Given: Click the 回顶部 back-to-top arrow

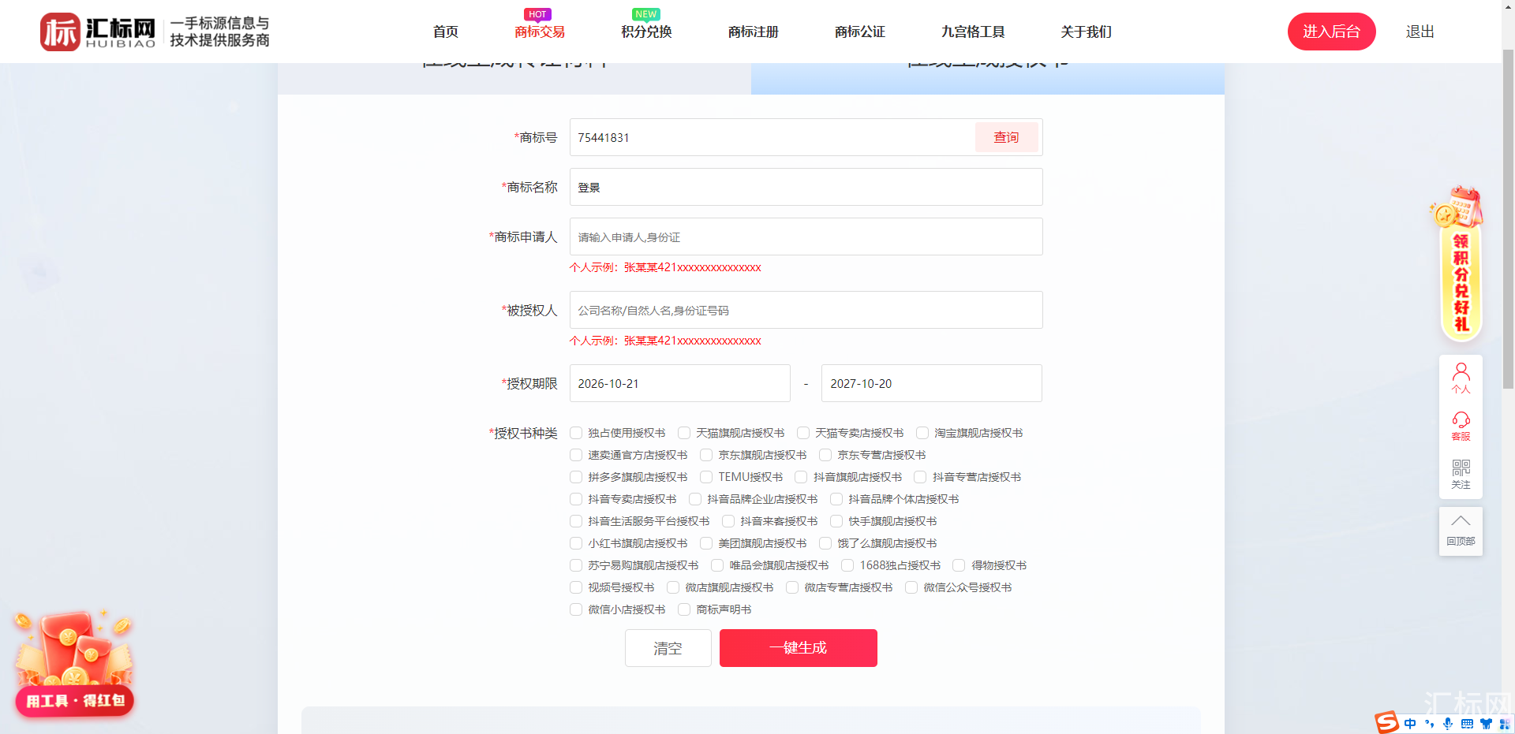Looking at the screenshot, I should point(1461,530).
